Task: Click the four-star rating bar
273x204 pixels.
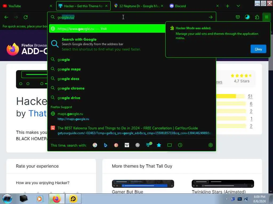Action: tap(231, 104)
